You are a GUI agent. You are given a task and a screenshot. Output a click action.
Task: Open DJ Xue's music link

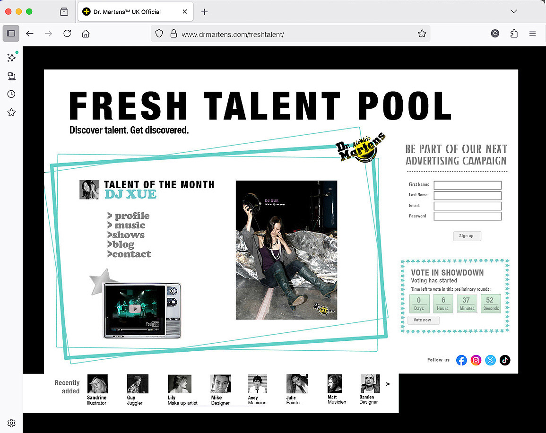126,225
